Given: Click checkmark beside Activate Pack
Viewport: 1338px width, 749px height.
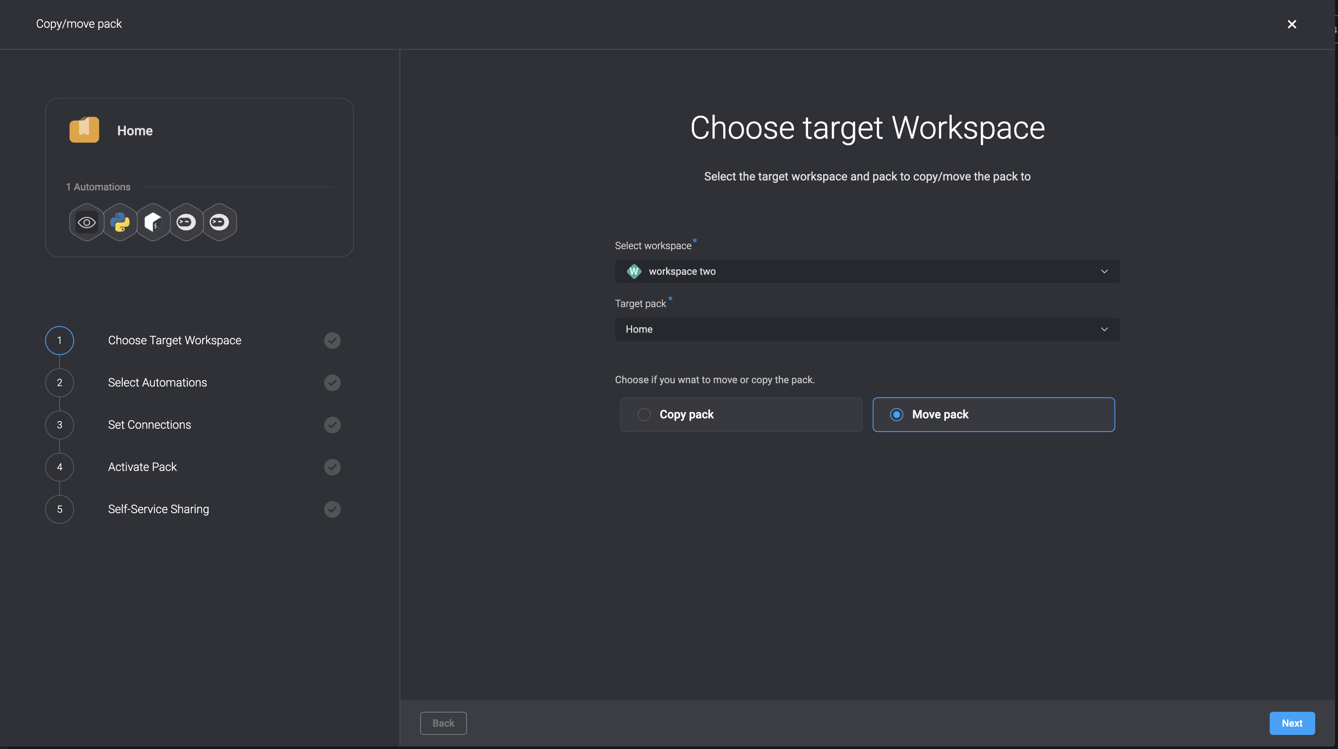Looking at the screenshot, I should 332,467.
